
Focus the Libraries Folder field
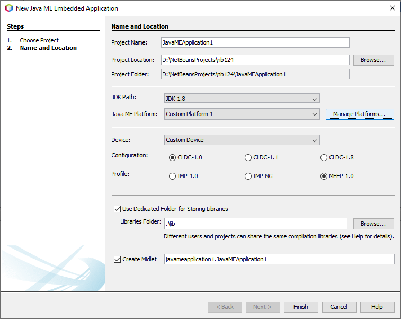pos(256,224)
